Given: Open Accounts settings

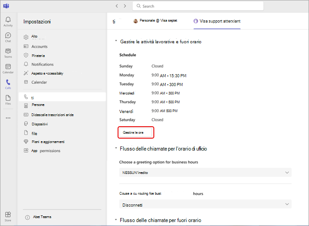Looking at the screenshot, I should click(x=39, y=46).
